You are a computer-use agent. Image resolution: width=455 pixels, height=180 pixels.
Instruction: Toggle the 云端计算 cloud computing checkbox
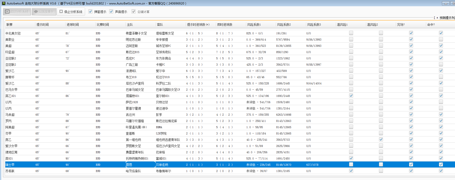click(134, 12)
